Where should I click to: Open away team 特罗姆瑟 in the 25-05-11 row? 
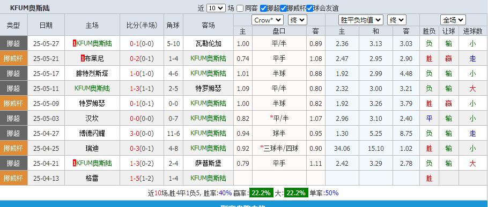[x=208, y=88]
